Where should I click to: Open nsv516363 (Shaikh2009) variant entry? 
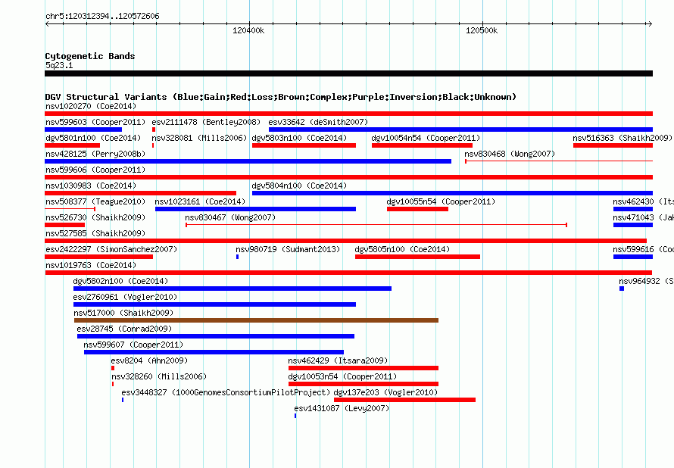(623, 138)
